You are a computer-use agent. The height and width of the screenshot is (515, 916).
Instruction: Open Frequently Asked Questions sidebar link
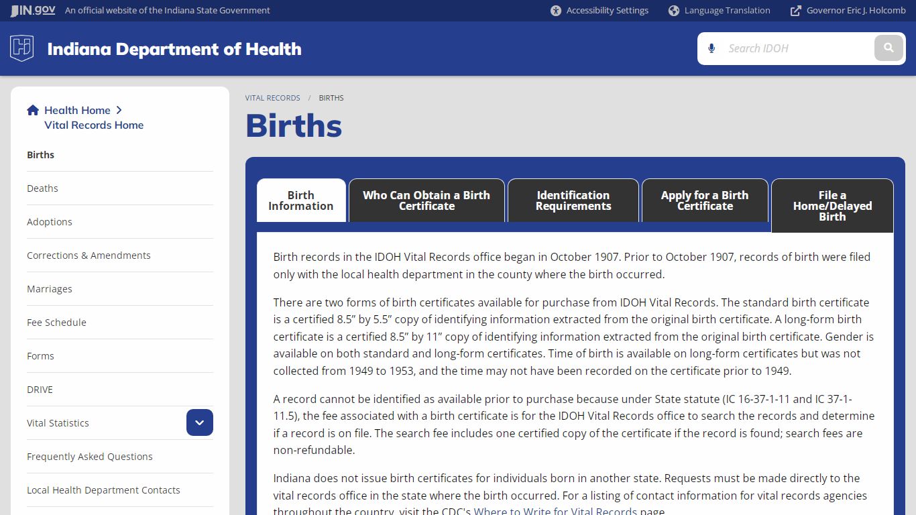click(x=120, y=457)
